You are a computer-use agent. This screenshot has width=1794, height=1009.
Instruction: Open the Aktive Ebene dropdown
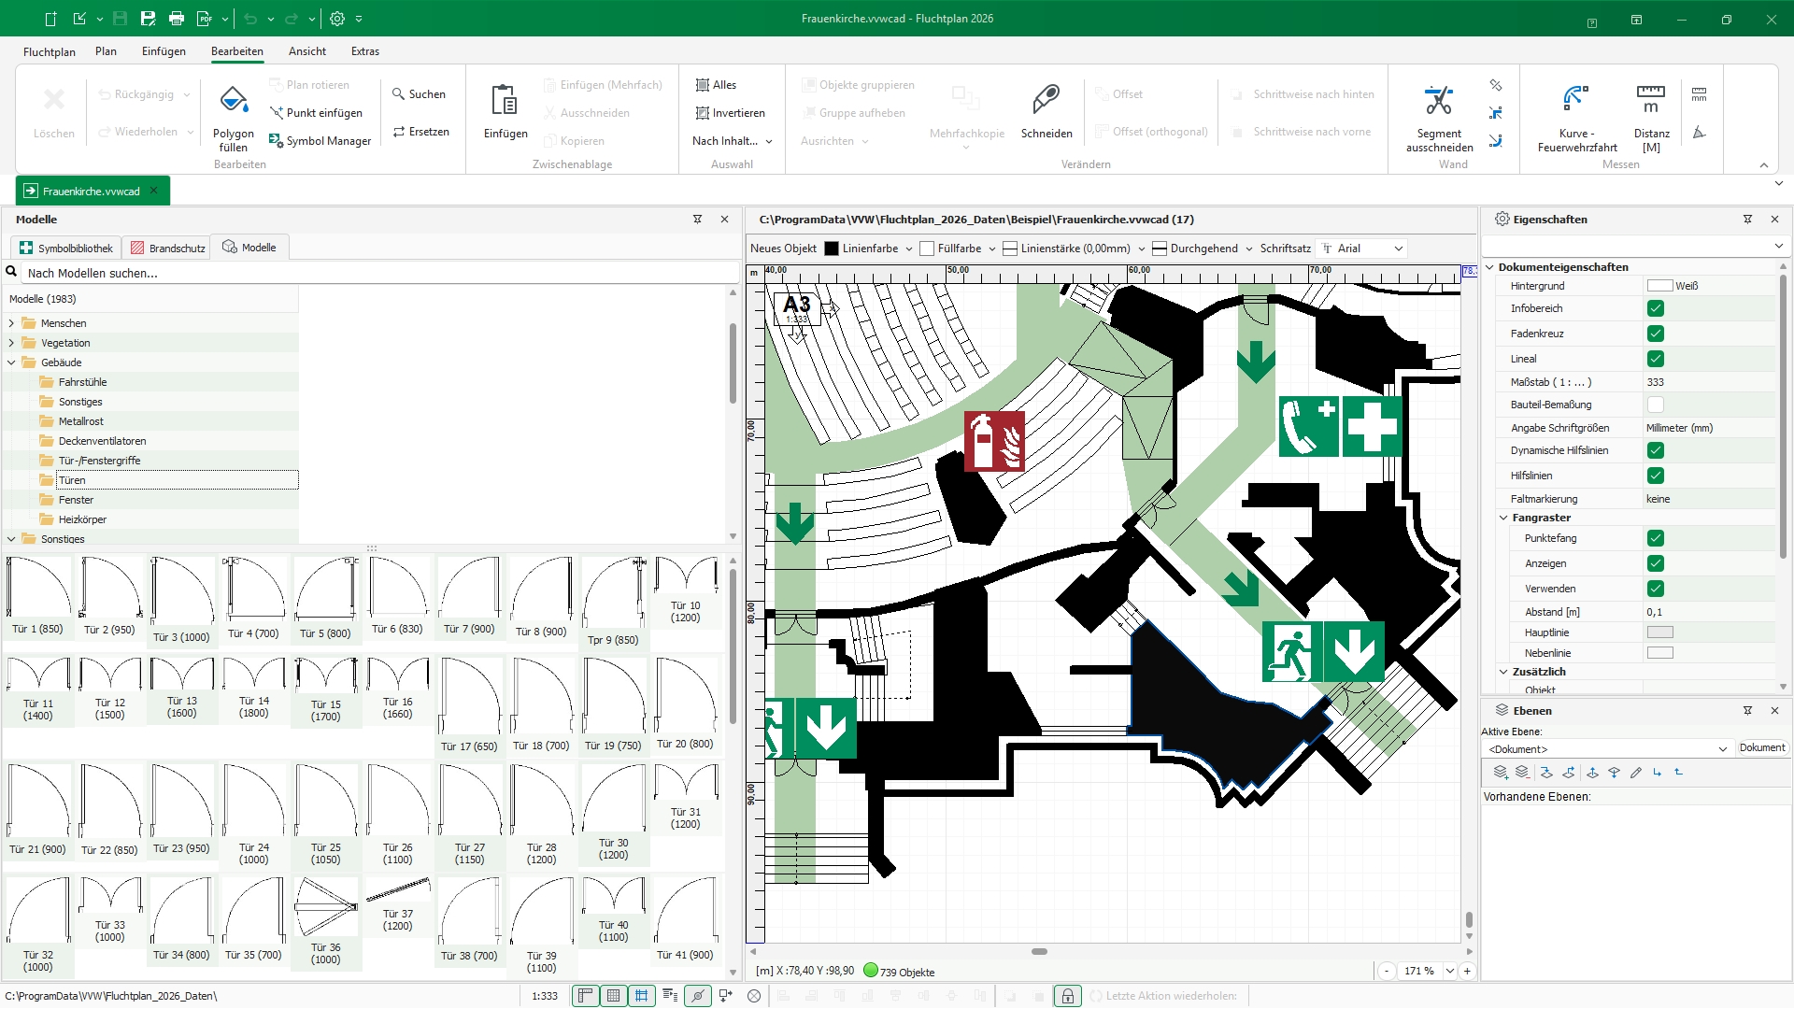coord(1722,749)
